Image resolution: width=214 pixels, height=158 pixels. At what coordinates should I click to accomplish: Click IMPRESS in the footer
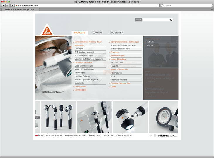click(68, 136)
